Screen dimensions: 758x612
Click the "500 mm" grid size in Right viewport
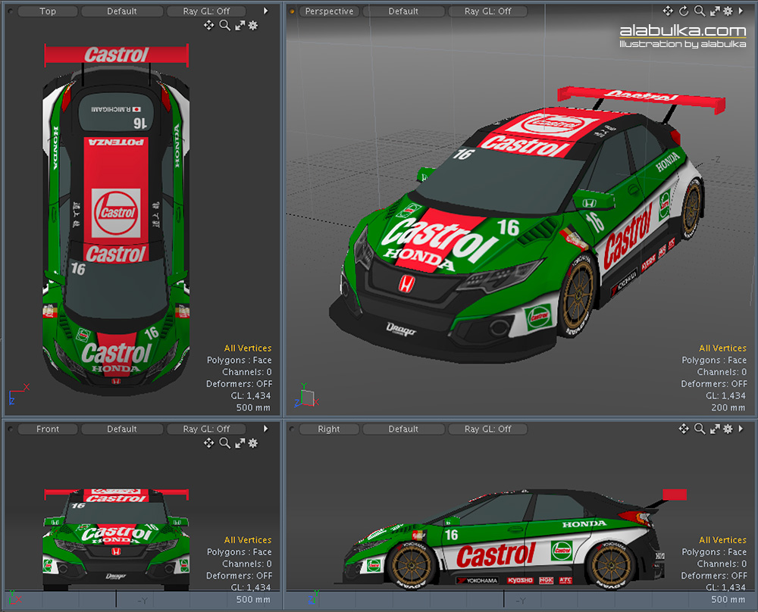tap(728, 599)
